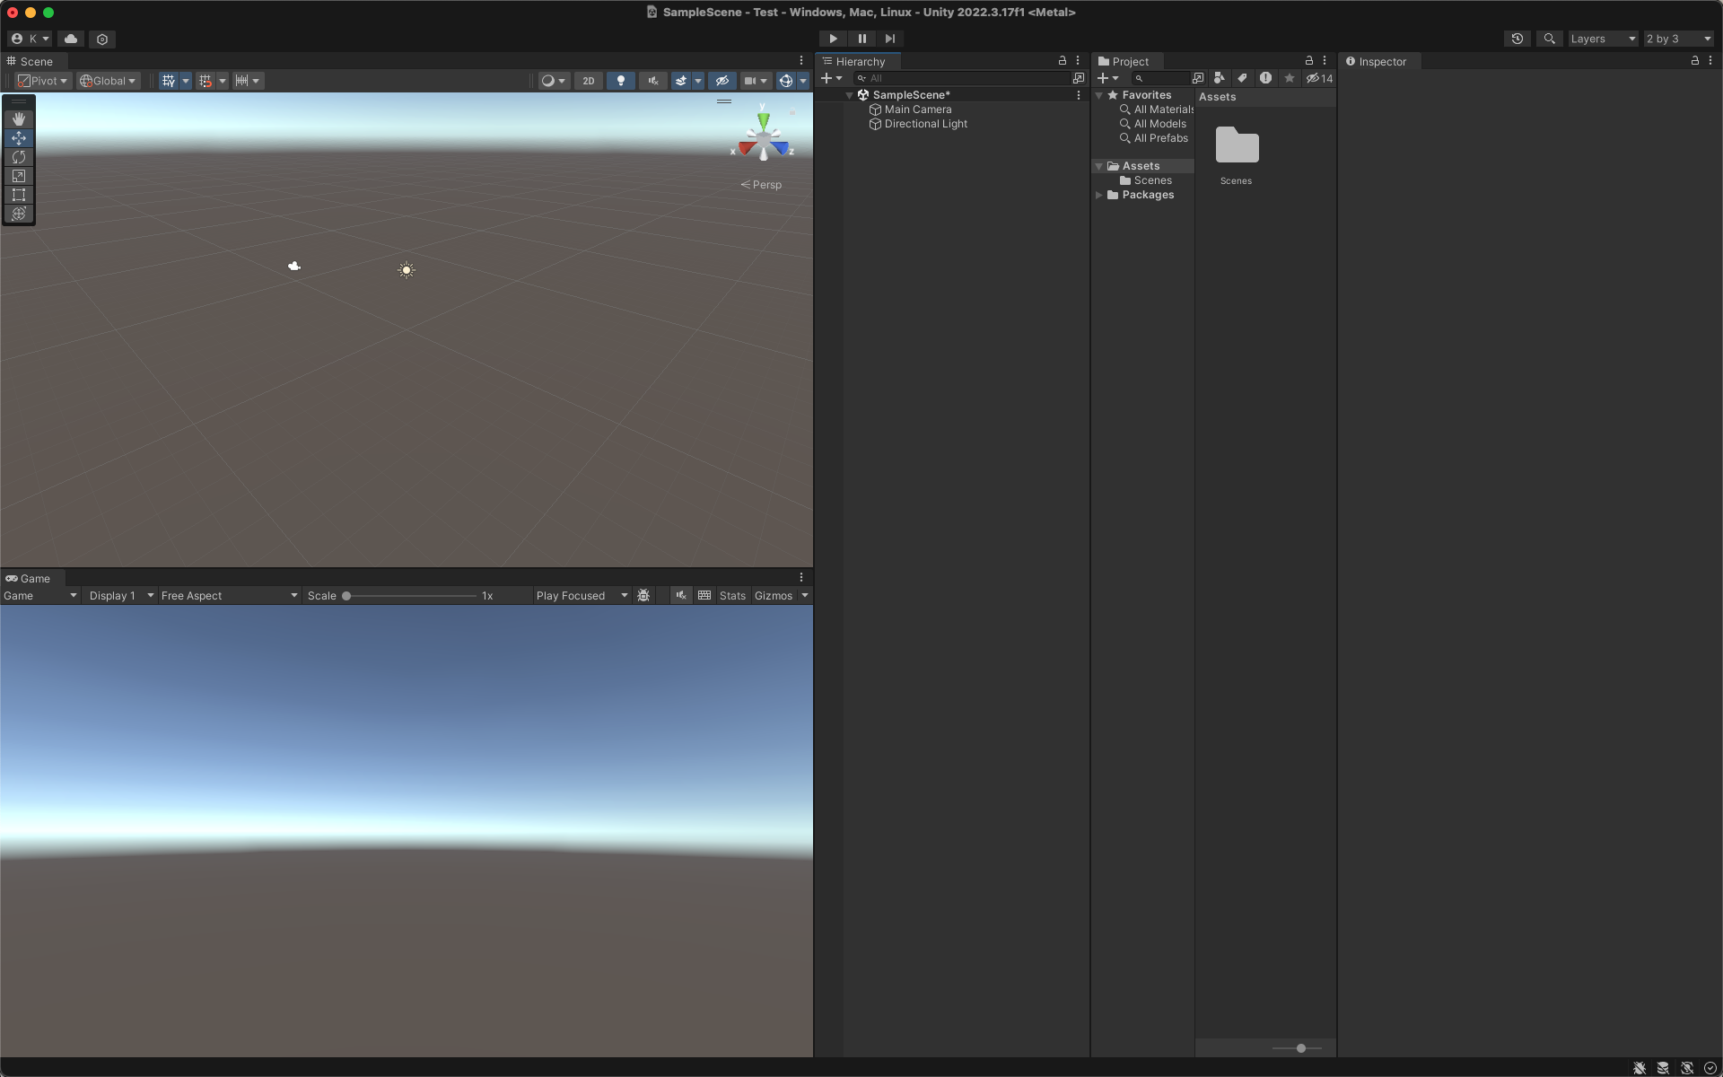Select Main Camera in Hierarchy
The image size is (1723, 1077).
[917, 109]
